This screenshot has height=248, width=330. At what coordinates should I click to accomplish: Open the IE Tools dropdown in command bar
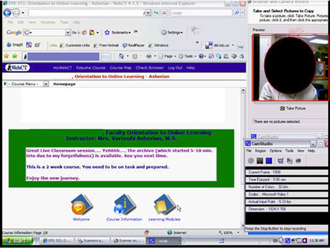click(x=188, y=56)
